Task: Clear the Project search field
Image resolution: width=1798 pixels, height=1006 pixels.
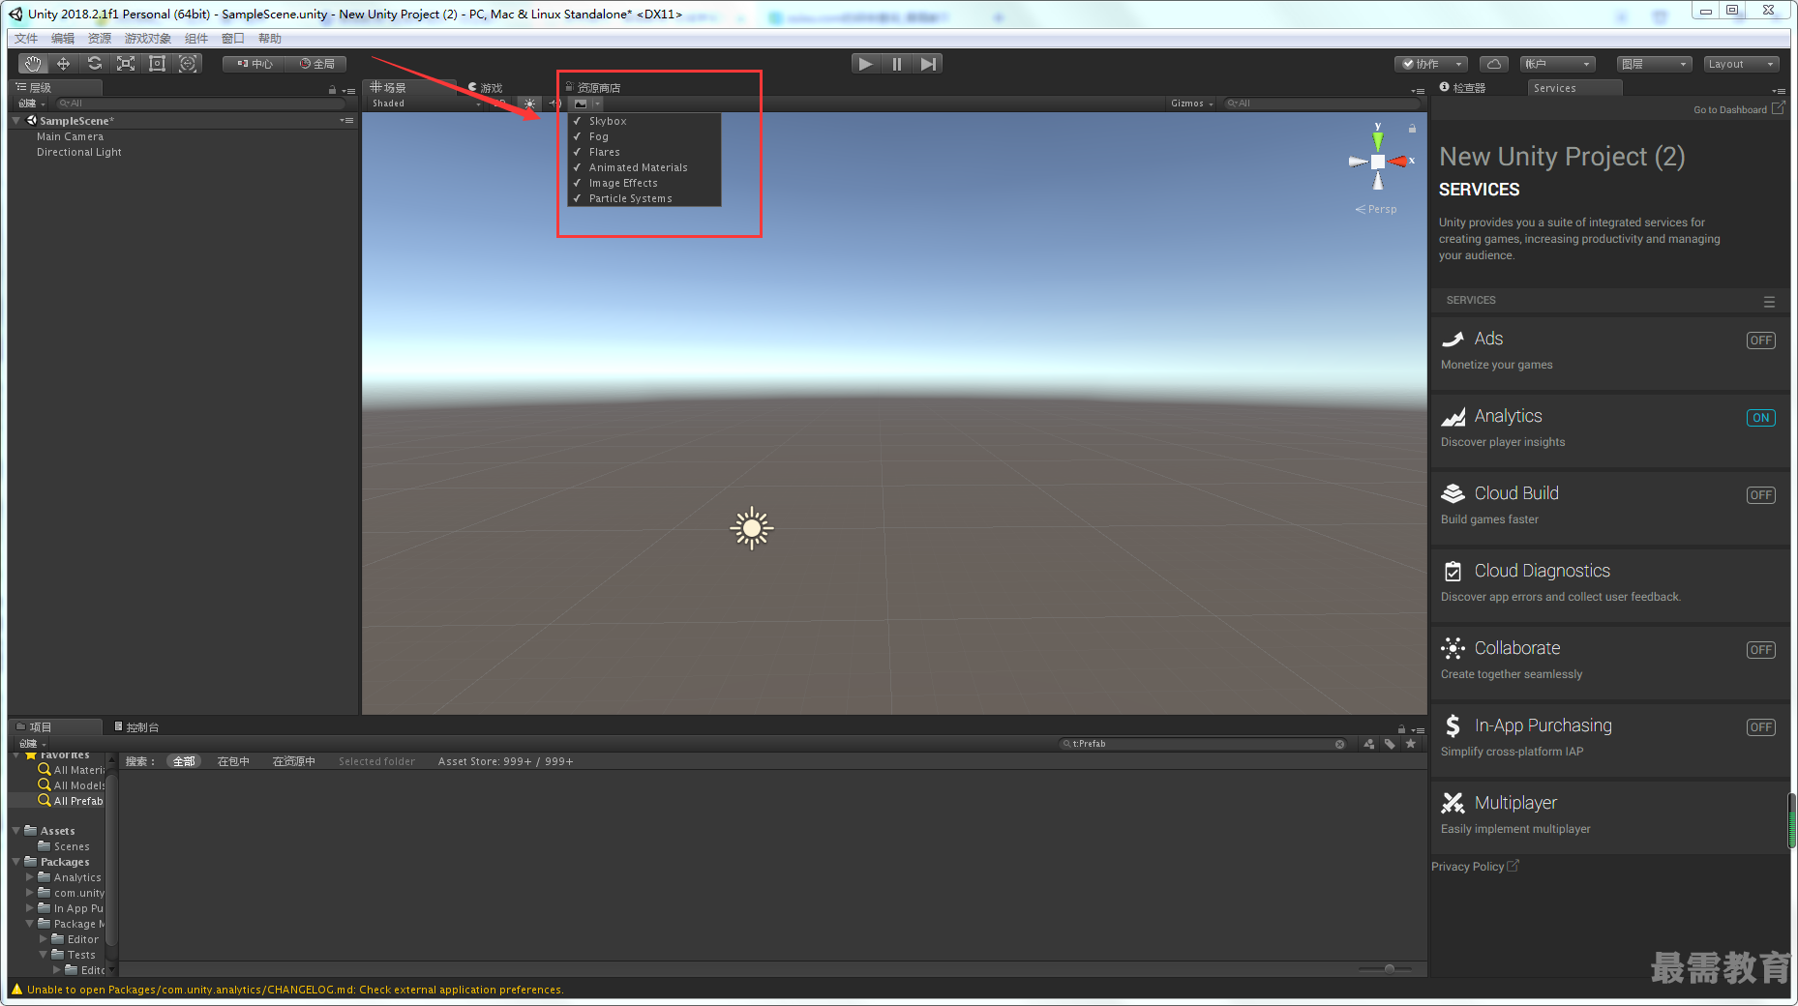Action: coord(1339,744)
